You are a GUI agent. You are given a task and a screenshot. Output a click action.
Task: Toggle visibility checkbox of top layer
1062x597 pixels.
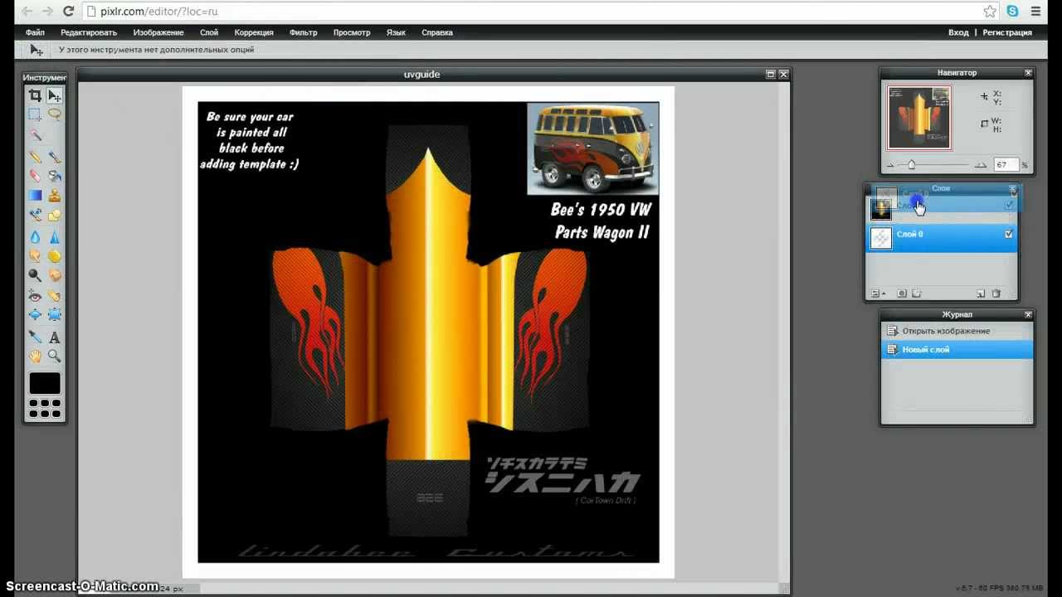[1009, 205]
